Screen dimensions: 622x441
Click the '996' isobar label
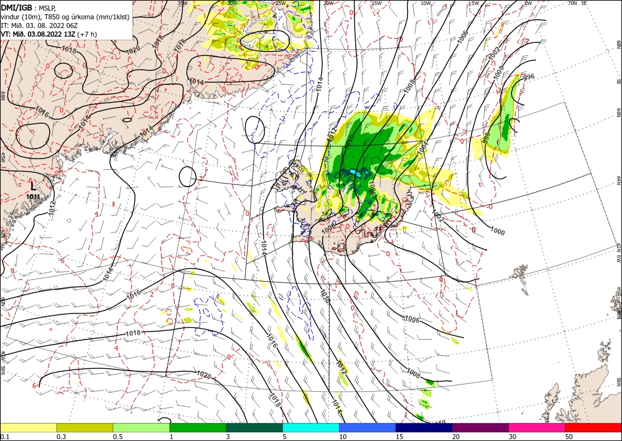pyautogui.click(x=529, y=77)
